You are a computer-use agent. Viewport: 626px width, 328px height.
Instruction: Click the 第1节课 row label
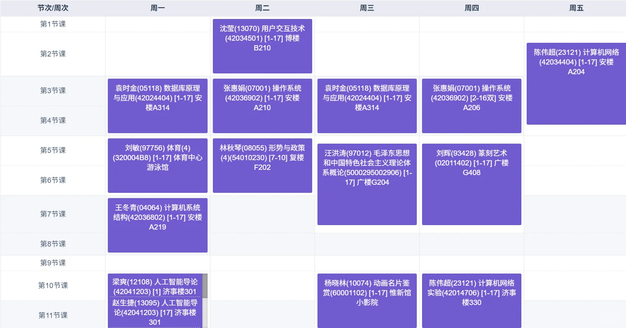pyautogui.click(x=53, y=24)
